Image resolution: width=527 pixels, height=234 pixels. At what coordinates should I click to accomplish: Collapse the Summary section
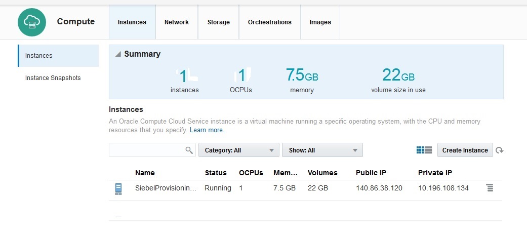coord(118,54)
